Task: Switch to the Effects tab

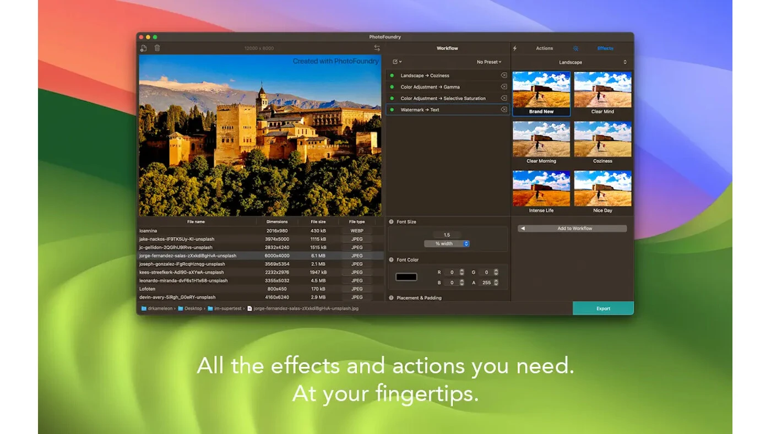Action: 605,48
